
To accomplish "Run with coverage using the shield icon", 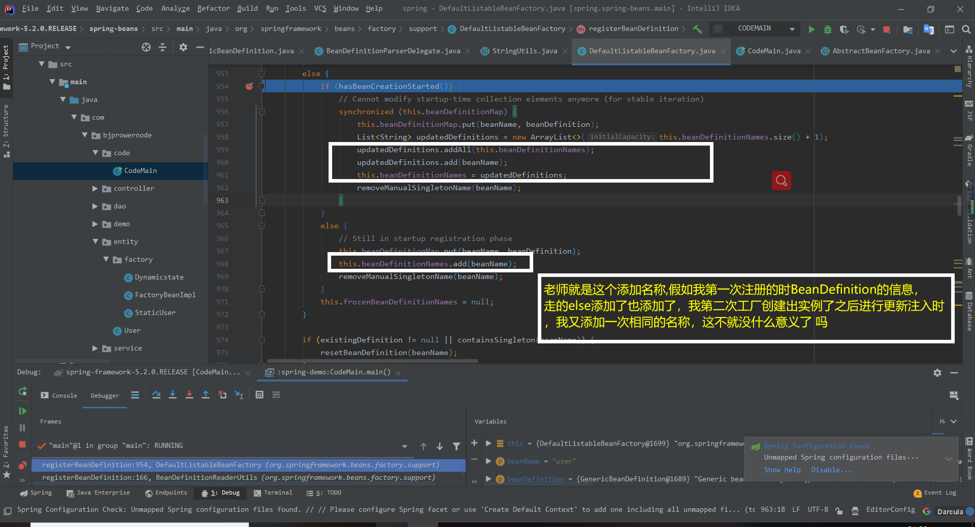I will pos(844,29).
